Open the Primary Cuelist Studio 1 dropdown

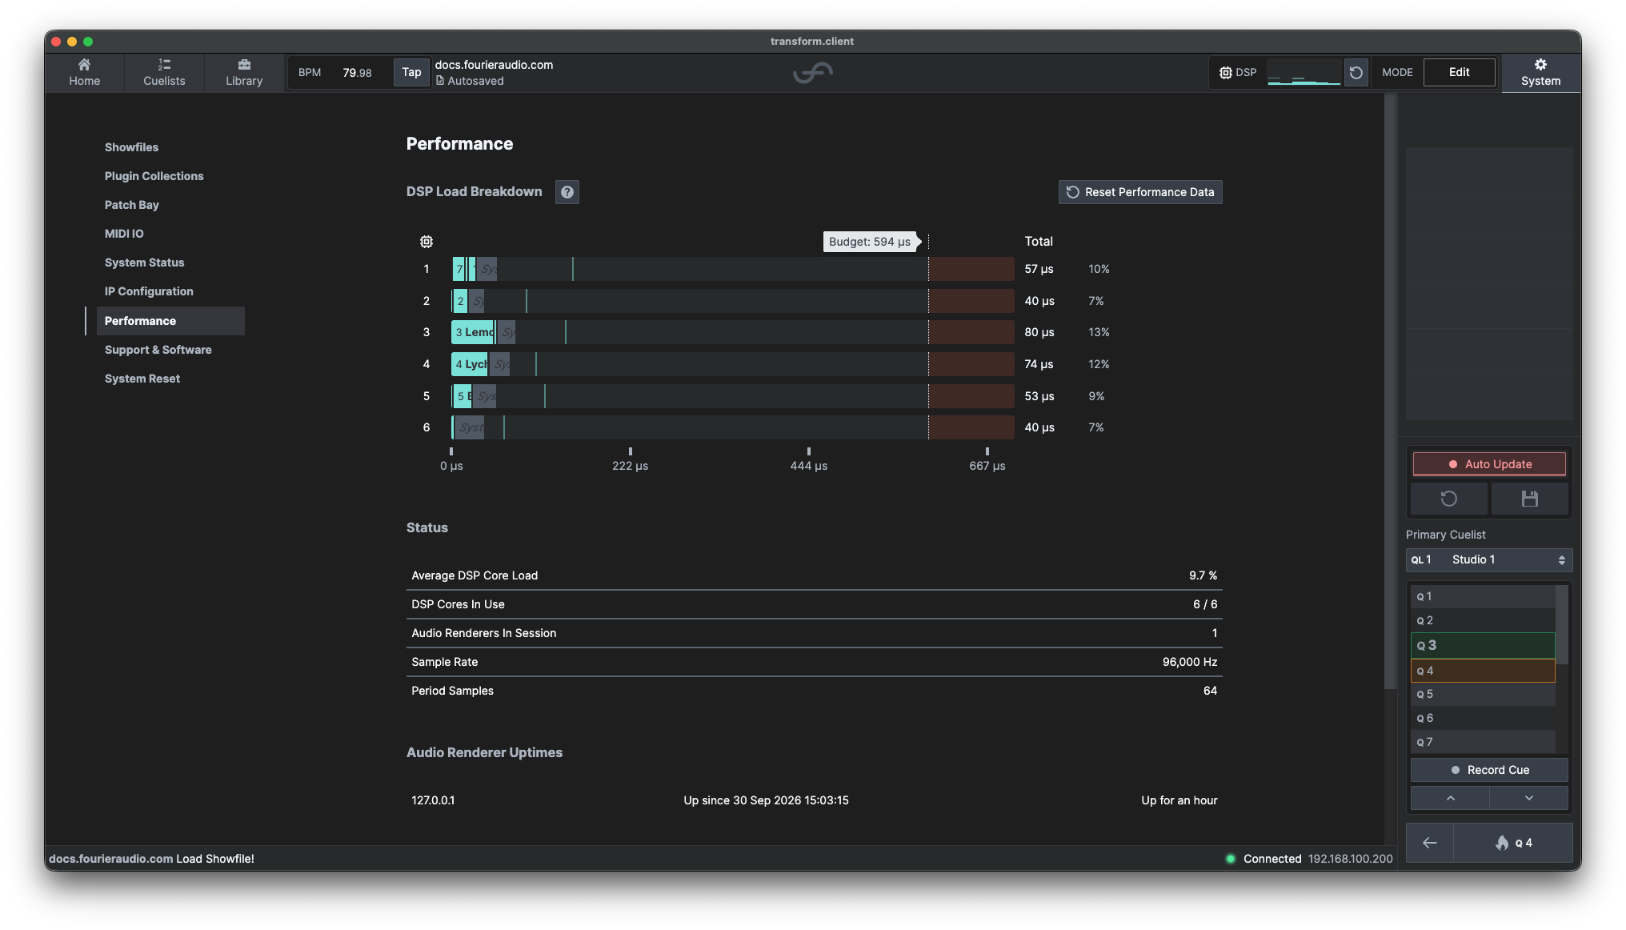pos(1488,560)
